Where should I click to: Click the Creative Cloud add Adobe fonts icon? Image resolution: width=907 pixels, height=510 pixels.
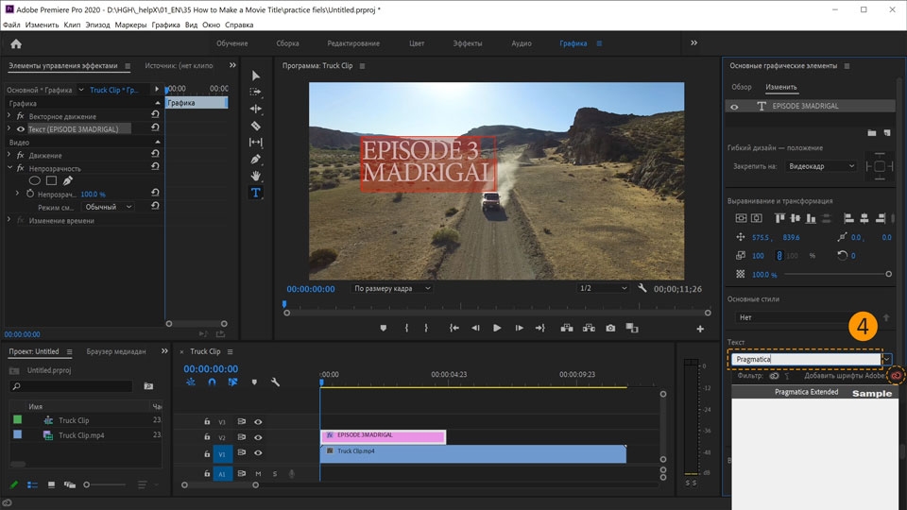point(896,376)
